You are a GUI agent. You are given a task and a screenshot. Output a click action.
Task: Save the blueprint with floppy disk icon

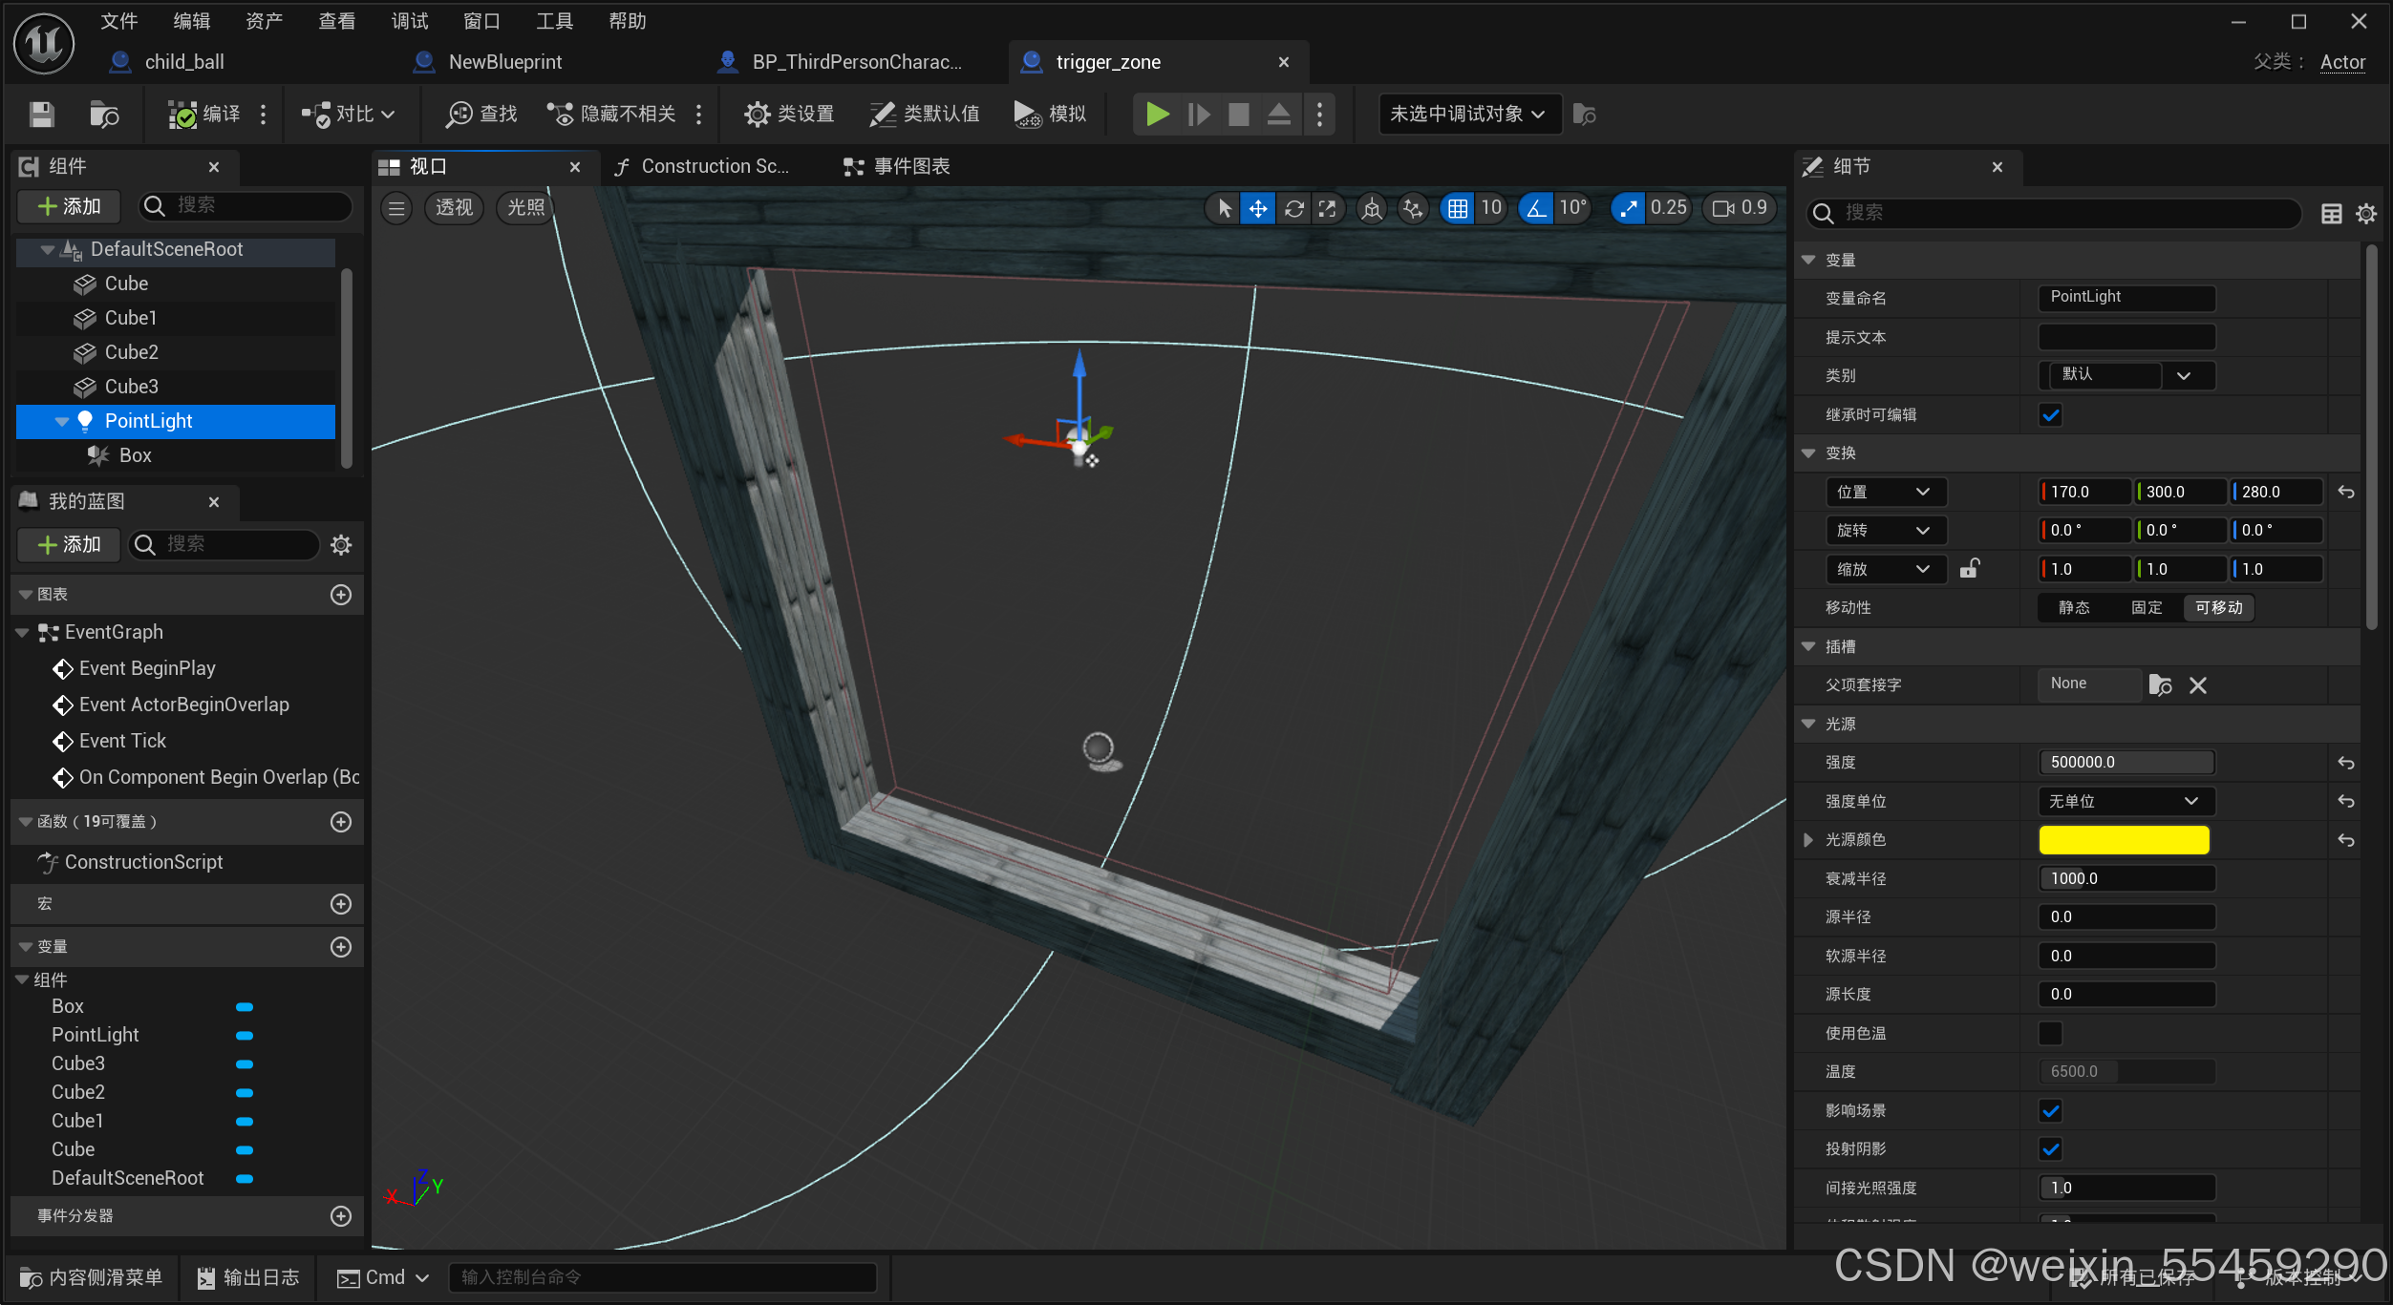click(41, 115)
